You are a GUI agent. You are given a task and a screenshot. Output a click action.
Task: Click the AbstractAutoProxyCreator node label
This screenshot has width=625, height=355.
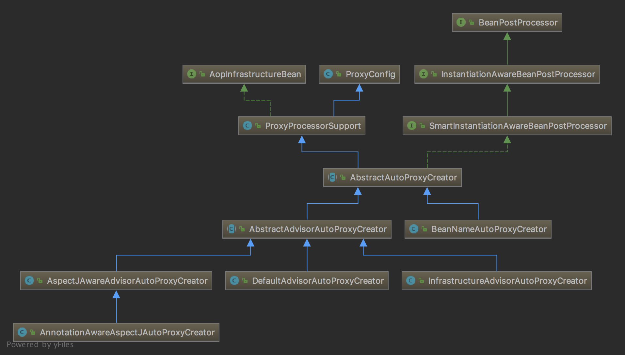pos(403,177)
